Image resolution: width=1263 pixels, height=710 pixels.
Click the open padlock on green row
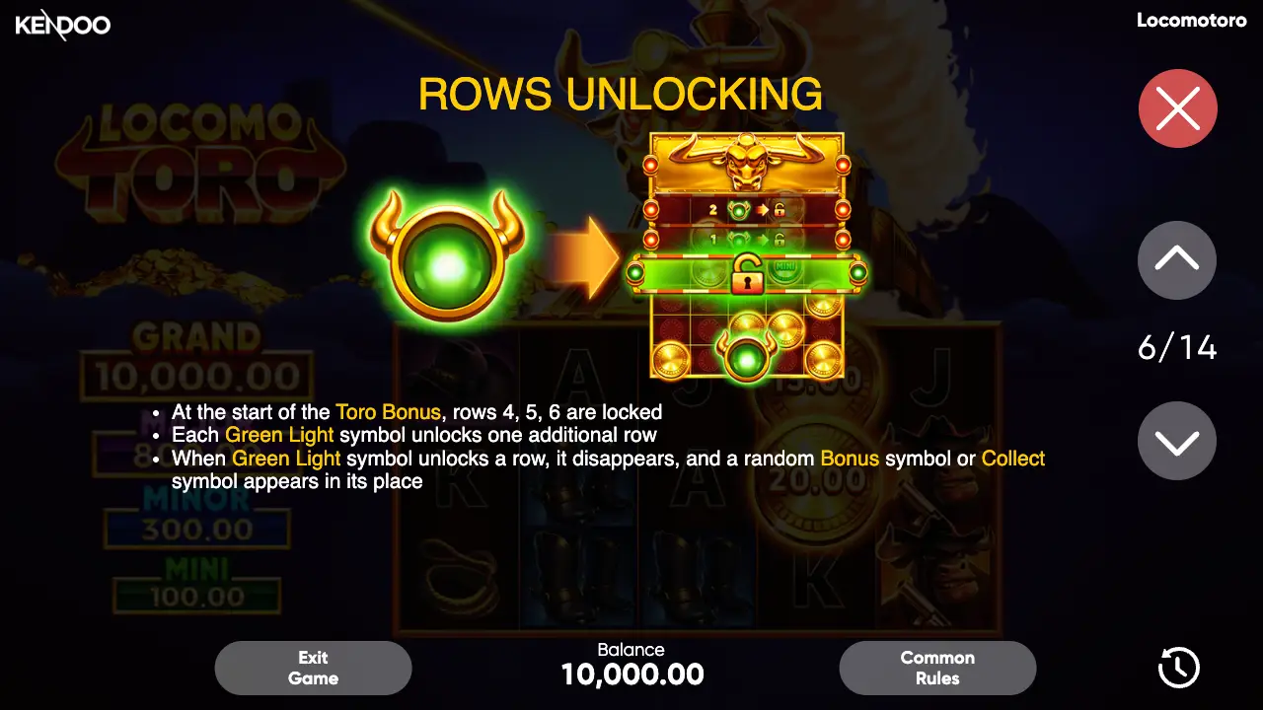pyautogui.click(x=747, y=274)
